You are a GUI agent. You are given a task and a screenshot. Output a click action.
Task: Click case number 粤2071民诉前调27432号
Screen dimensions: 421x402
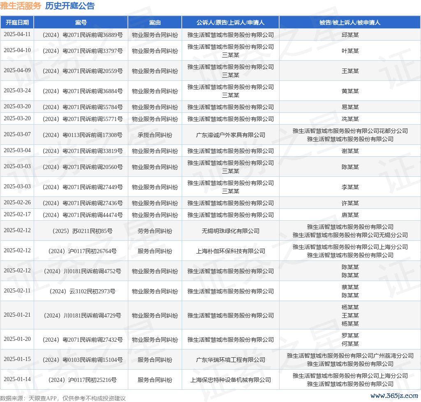(x=82, y=340)
